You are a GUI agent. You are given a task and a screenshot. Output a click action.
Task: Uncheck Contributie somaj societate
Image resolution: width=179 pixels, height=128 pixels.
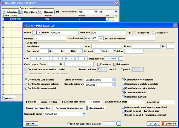click(x=123, y=88)
